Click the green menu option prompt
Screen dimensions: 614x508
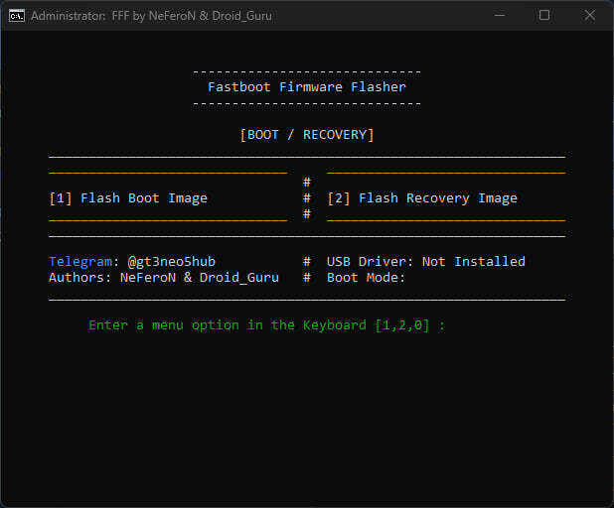pos(266,325)
